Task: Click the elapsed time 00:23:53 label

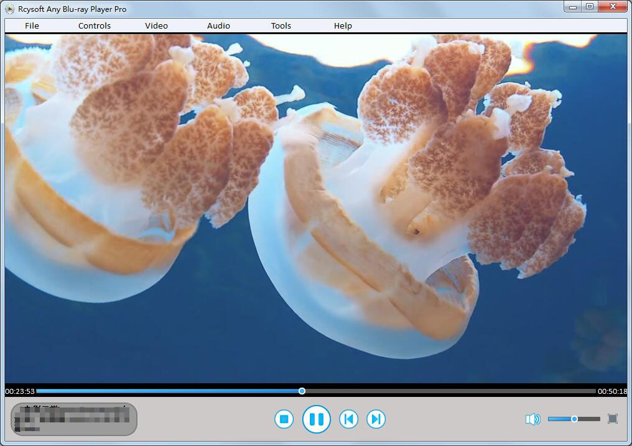Action: coord(20,391)
